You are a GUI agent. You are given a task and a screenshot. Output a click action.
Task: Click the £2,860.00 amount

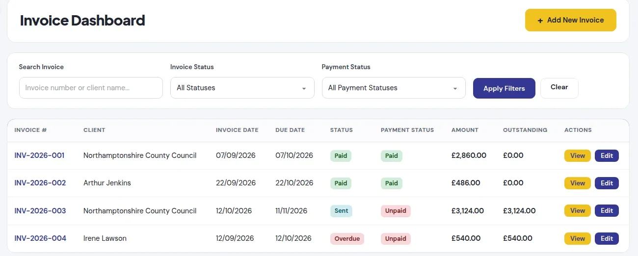point(469,155)
